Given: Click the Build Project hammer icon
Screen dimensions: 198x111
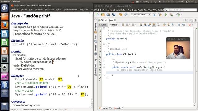Looking at the screenshot, I should click(x=154, y=15).
